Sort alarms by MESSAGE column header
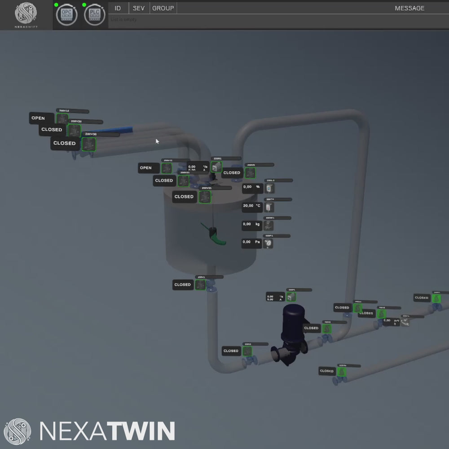This screenshot has width=449, height=449. pyautogui.click(x=409, y=8)
